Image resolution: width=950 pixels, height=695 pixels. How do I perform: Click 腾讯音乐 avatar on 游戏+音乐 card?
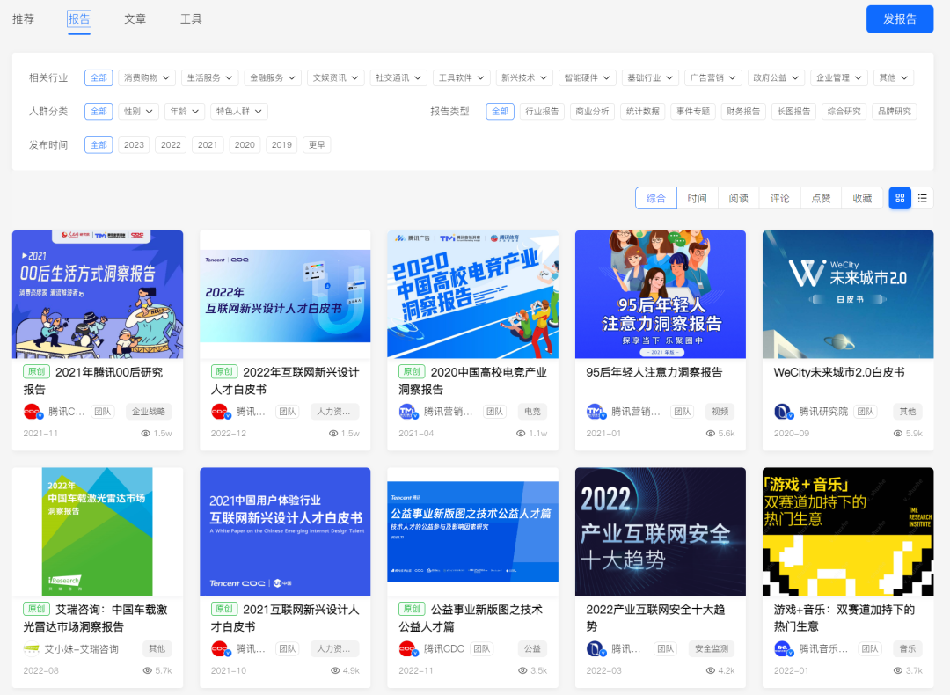click(783, 649)
